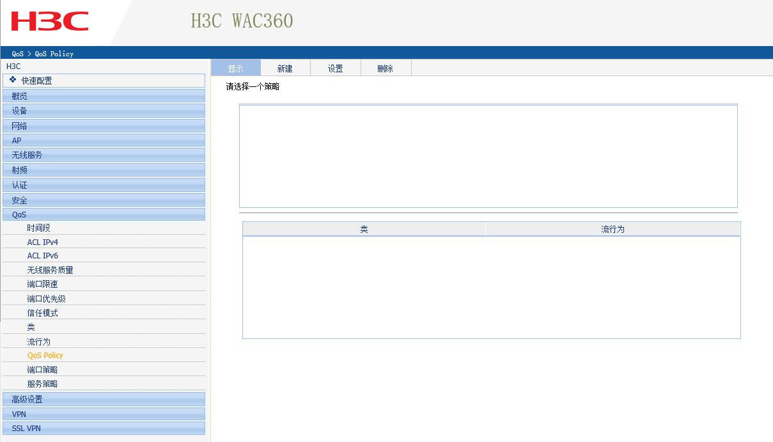Expand the VPN menu section
The width and height of the screenshot is (773, 442).
(104, 414)
